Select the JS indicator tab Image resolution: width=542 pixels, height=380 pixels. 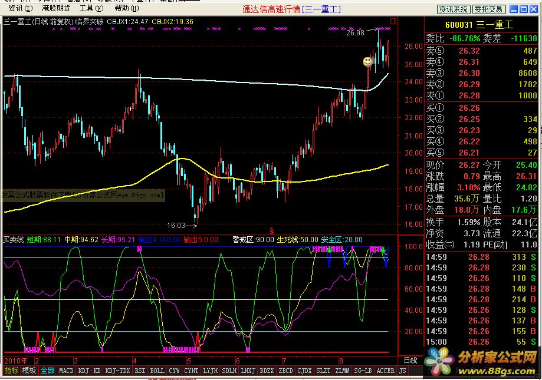tap(403, 371)
